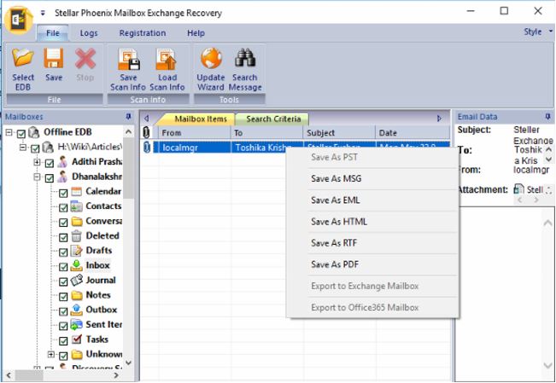Uncheck the Contacts checkbox
The width and height of the screenshot is (556, 383).
tap(63, 208)
